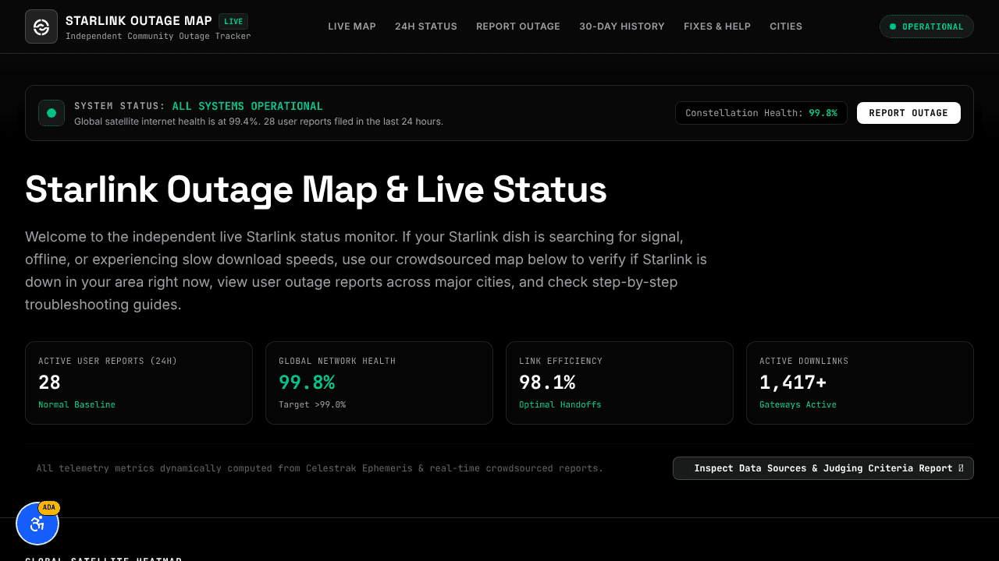Select the Active User Reports (24H) card
This screenshot has height=561, width=999.
139,383
